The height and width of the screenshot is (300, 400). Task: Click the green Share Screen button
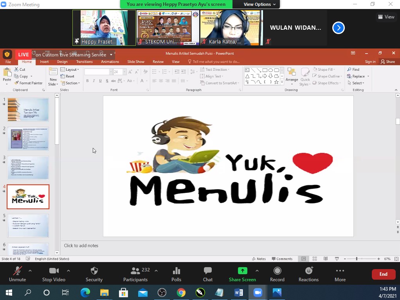click(x=242, y=274)
